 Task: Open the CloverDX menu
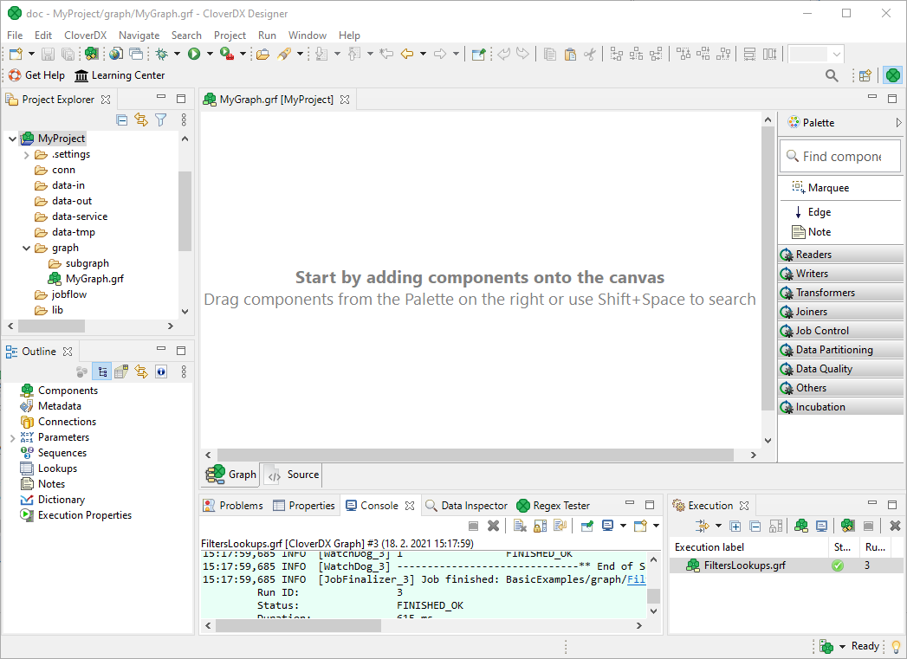tap(85, 36)
